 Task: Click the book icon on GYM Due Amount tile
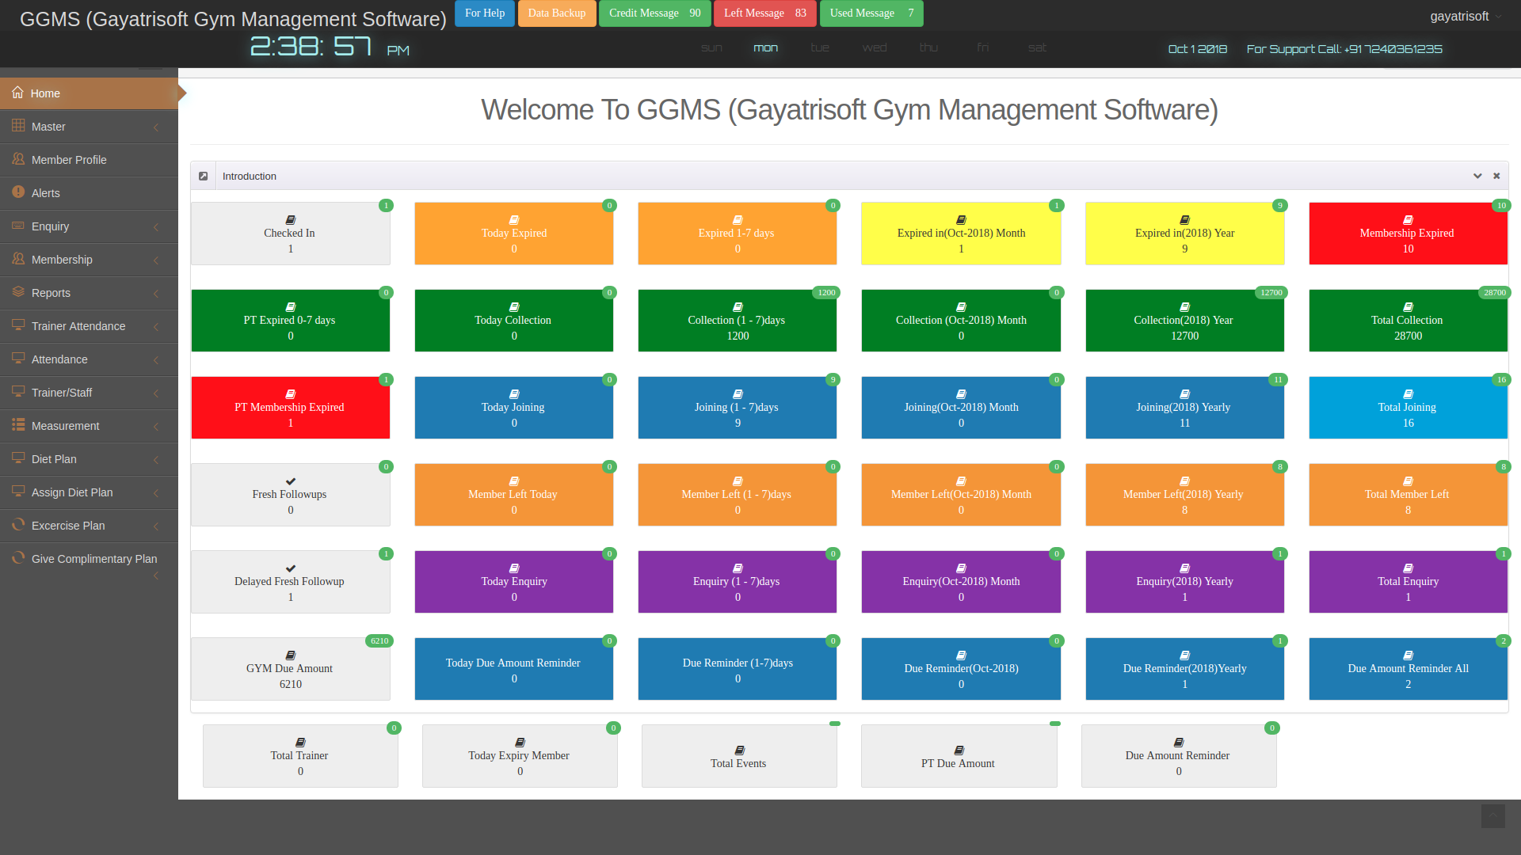[291, 655]
